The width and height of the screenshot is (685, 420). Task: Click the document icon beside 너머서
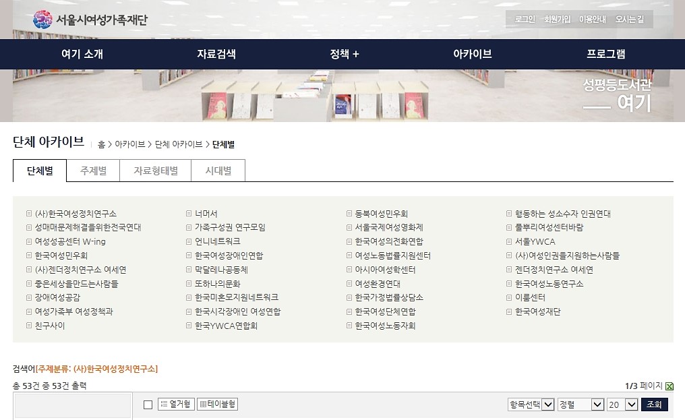pyautogui.click(x=189, y=213)
